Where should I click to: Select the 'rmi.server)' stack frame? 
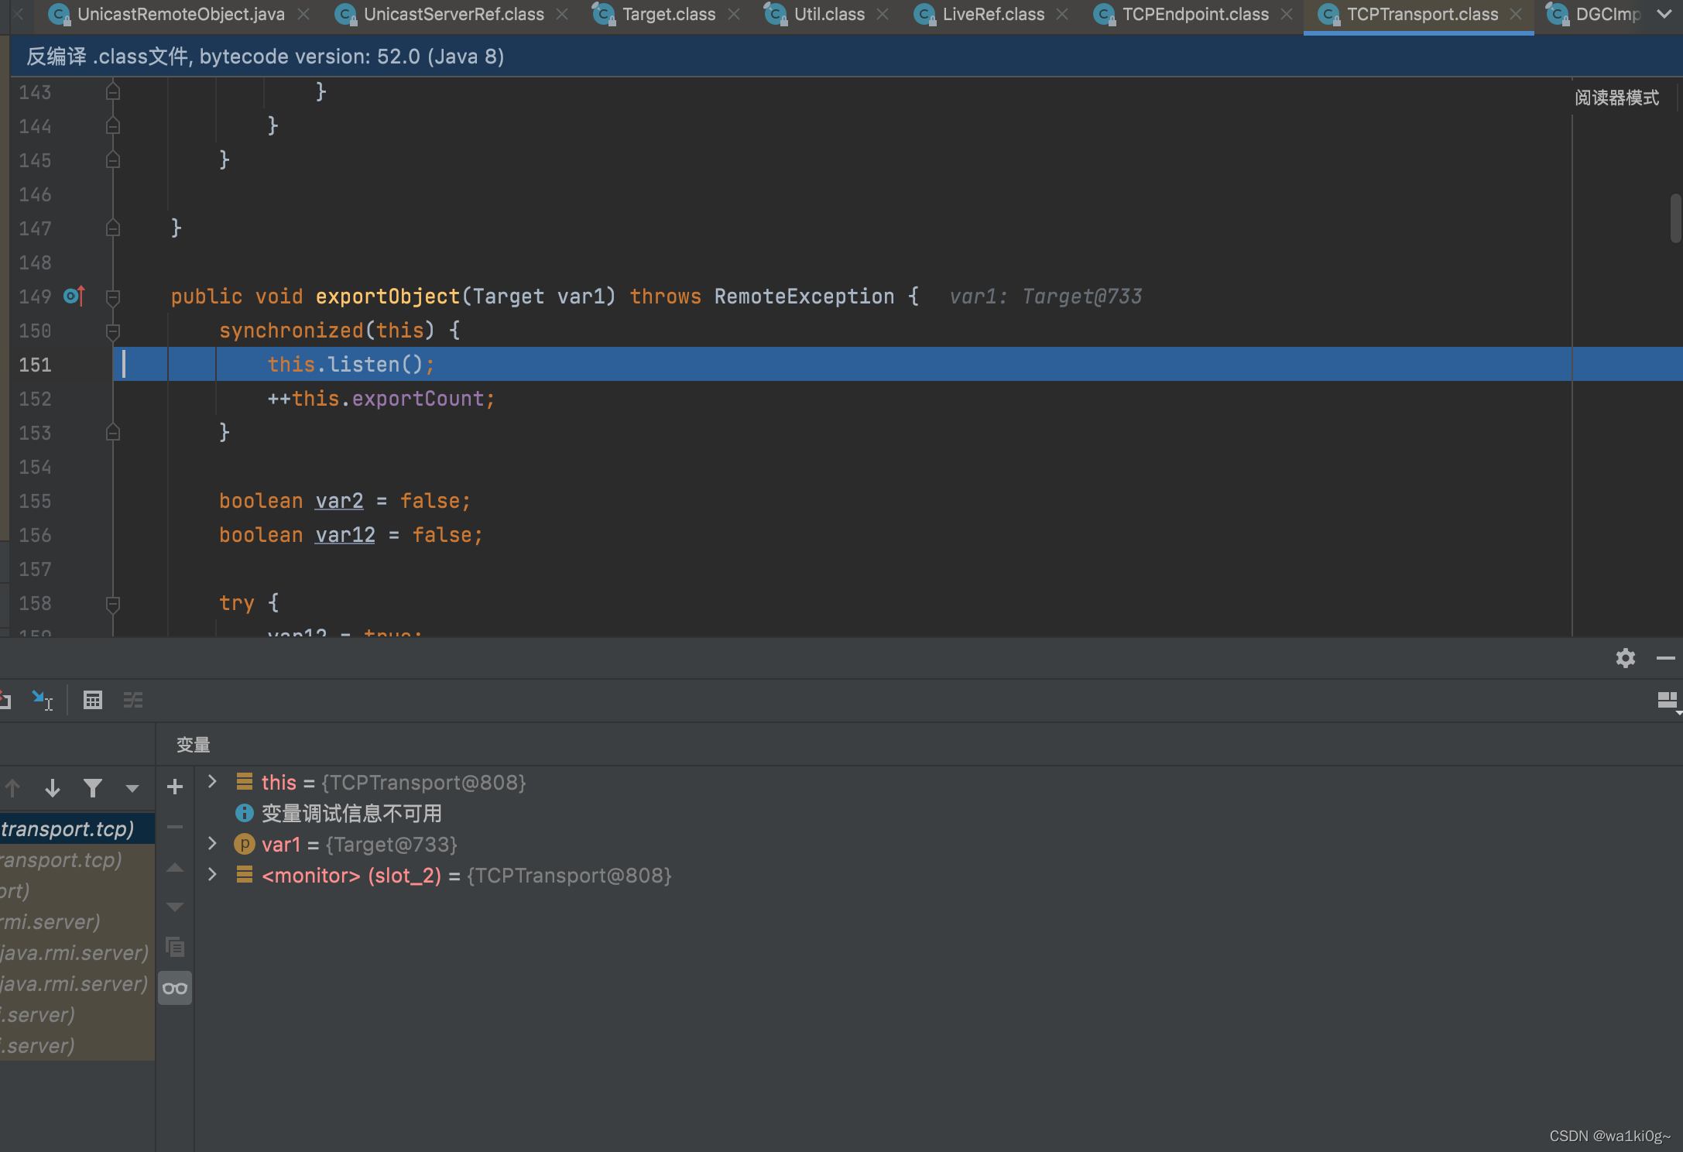[x=77, y=922]
